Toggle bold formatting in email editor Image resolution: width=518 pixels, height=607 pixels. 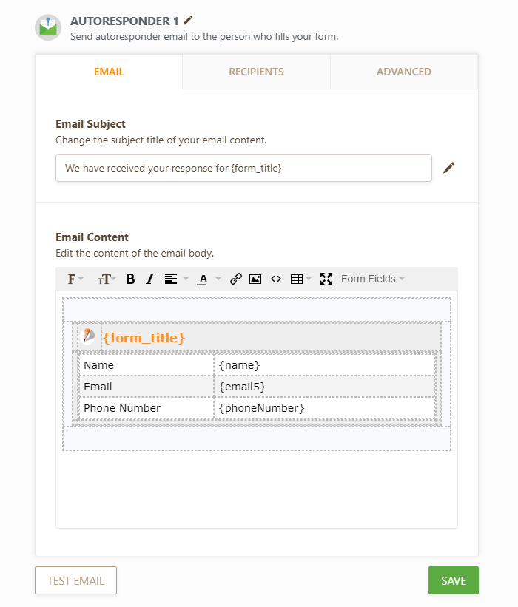[131, 279]
